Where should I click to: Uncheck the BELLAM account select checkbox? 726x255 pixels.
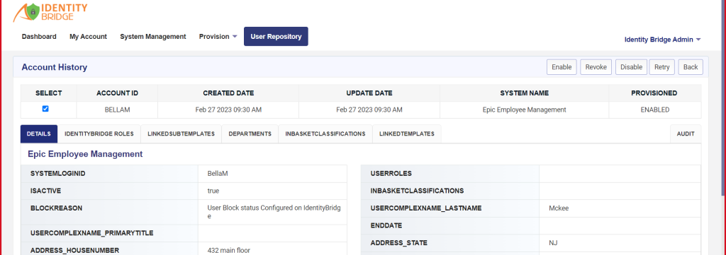[x=45, y=109]
